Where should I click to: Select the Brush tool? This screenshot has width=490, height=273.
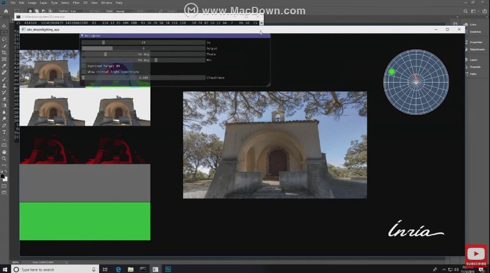coord(4,79)
